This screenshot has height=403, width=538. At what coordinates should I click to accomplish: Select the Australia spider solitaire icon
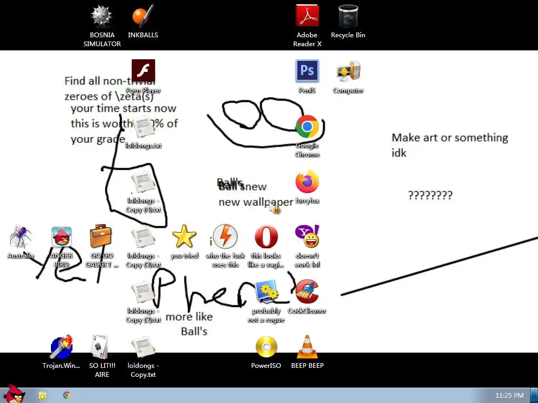20,242
